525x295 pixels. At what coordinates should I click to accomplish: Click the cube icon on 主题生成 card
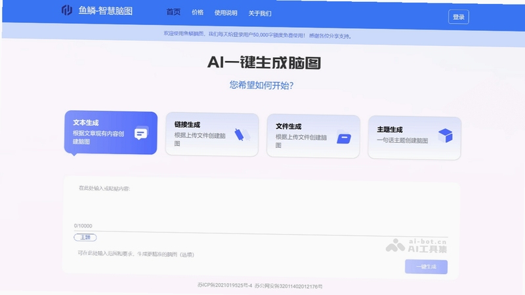[x=446, y=136]
